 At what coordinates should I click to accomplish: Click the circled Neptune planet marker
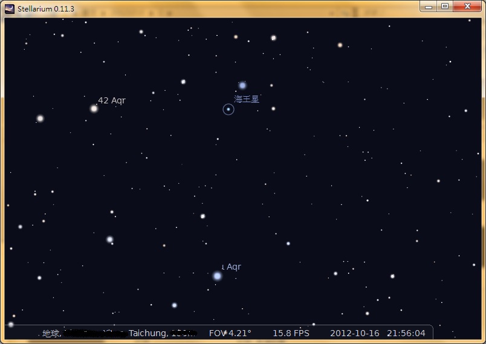tap(228, 109)
